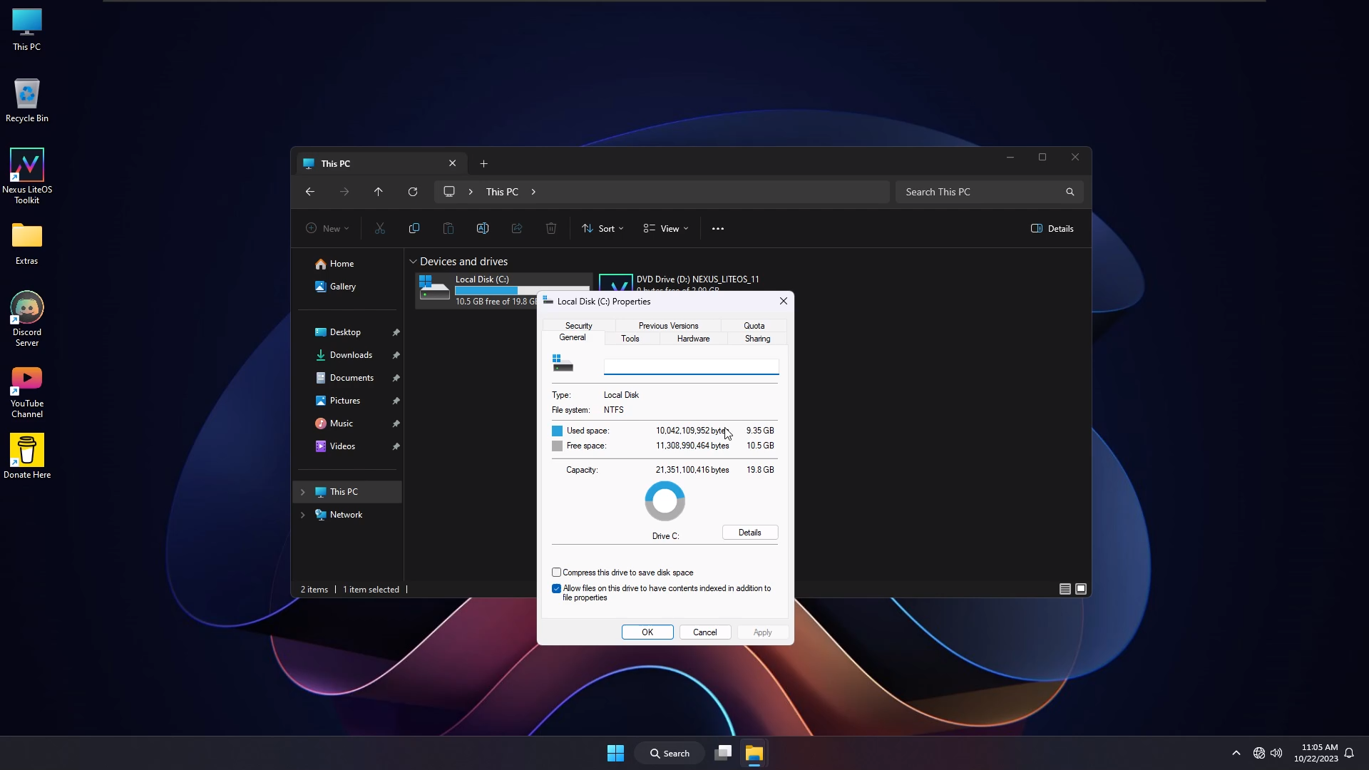Click the Copy toolbar icon

pyautogui.click(x=414, y=229)
